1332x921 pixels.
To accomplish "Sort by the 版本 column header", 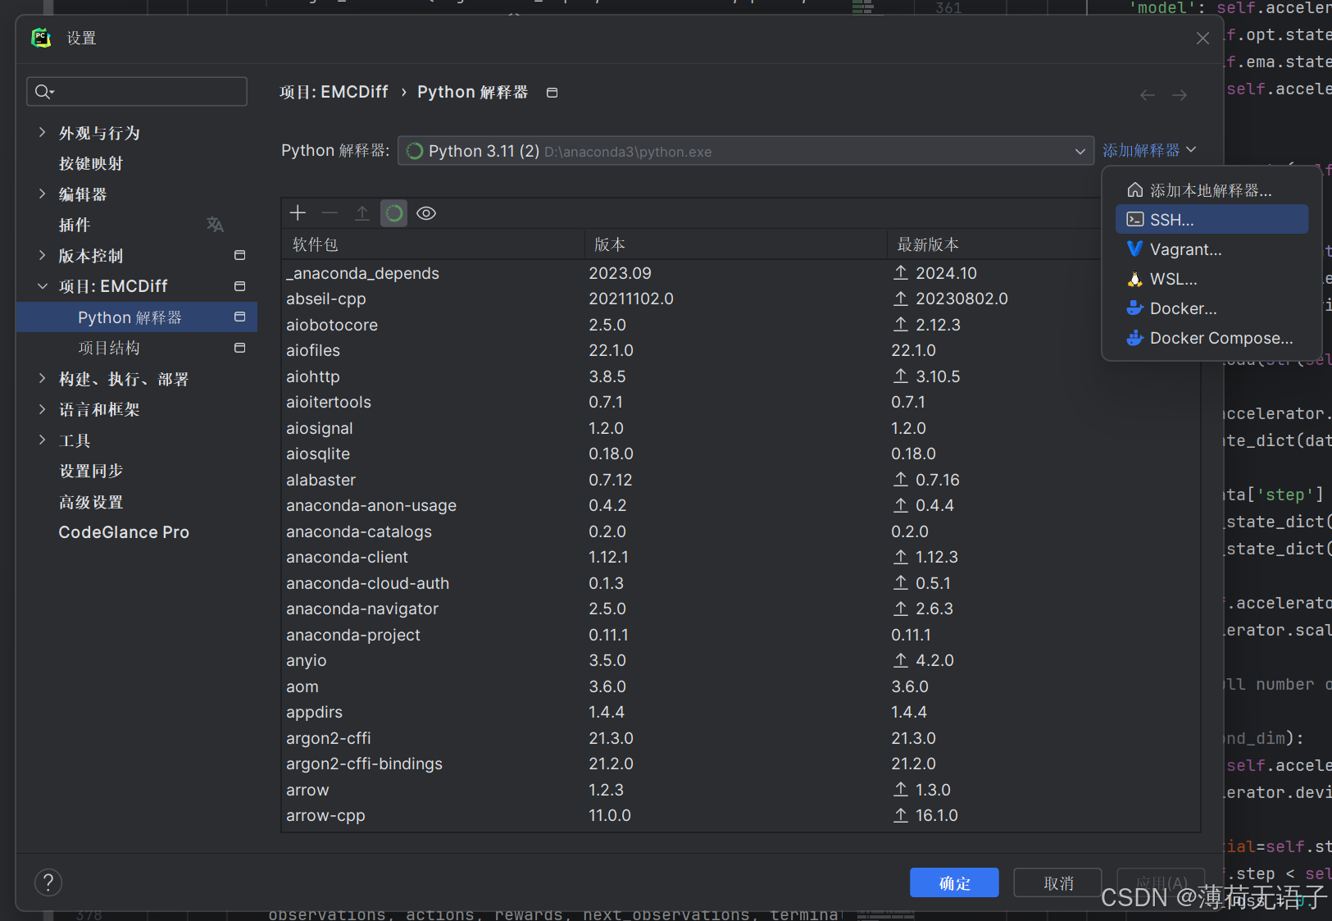I will click(x=735, y=244).
